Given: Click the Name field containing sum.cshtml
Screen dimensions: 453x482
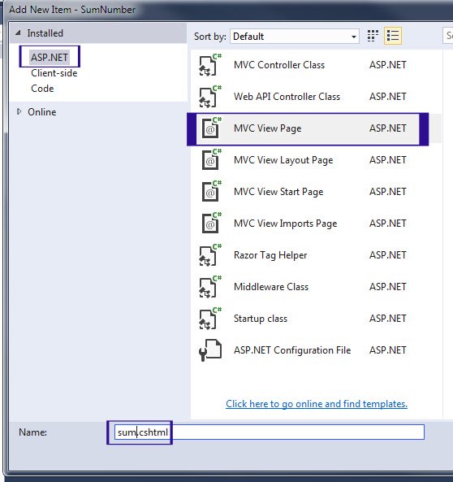Looking at the screenshot, I should point(269,432).
